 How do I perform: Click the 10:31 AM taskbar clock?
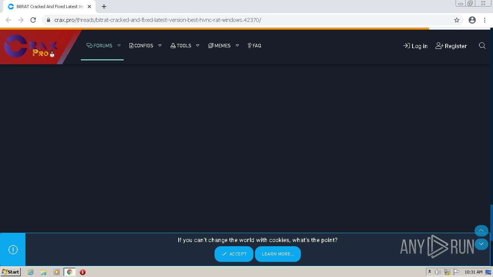(x=473, y=272)
